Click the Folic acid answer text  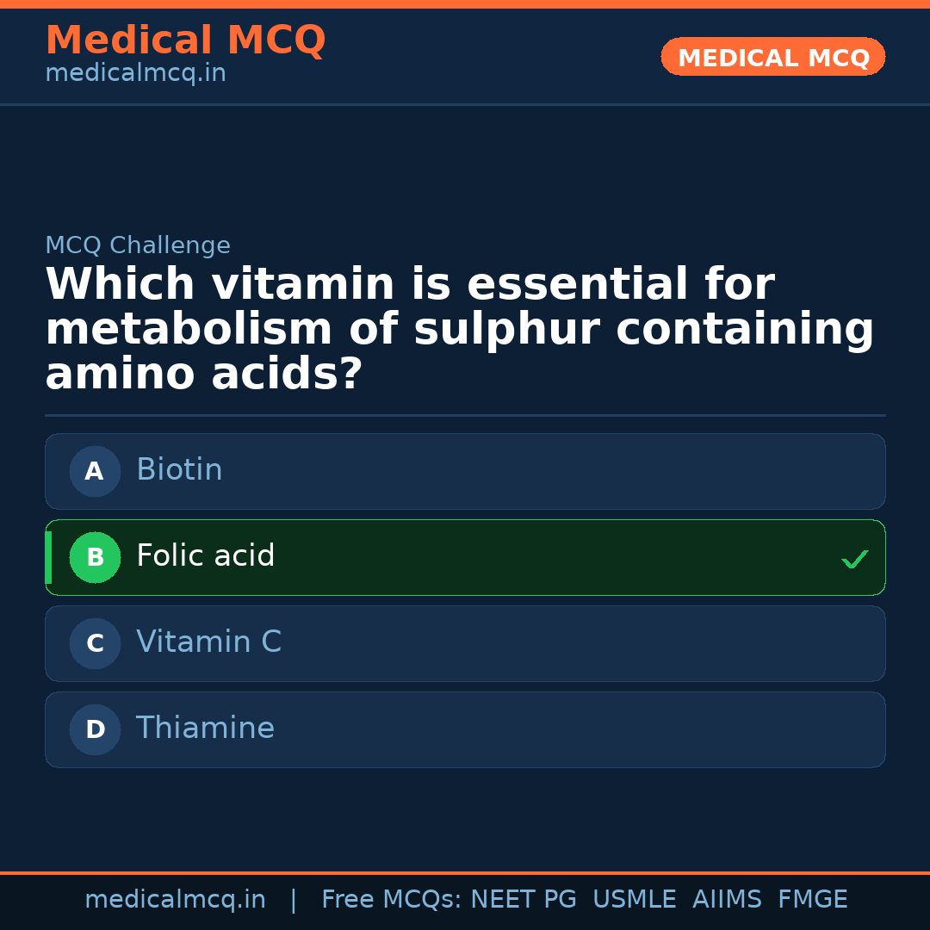click(x=205, y=556)
